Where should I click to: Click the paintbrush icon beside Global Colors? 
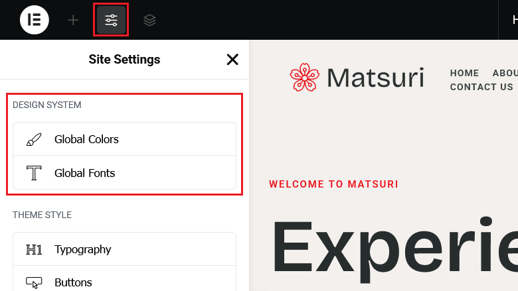tap(33, 140)
